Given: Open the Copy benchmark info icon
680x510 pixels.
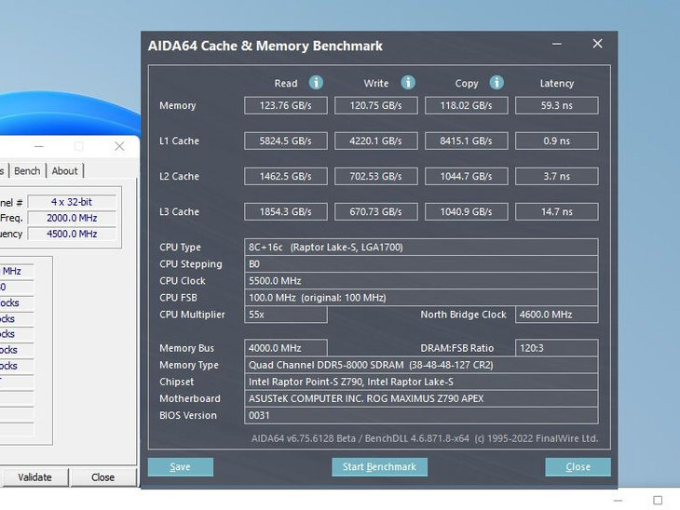Looking at the screenshot, I should 496,82.
